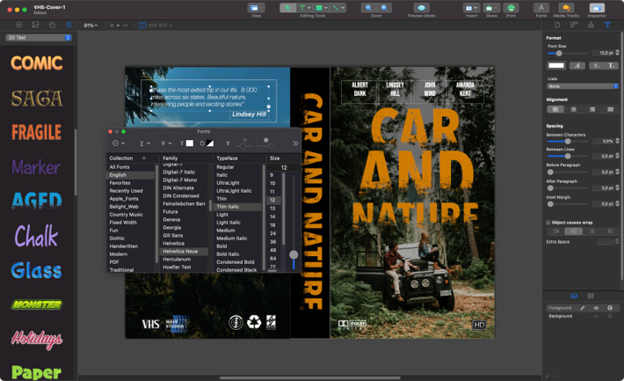Screen dimensions: 624x381
Task: Switch to the geometry tab in Inspector
Action: pos(574,25)
